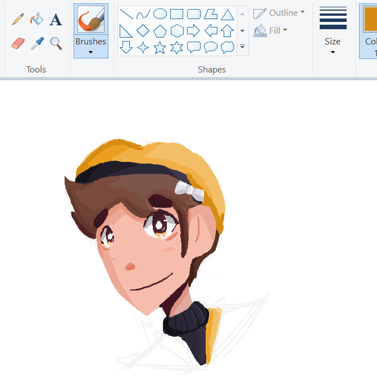Viewport: 377px width, 381px height.
Task: Open the shape Outline dropdown
Action: 279,13
